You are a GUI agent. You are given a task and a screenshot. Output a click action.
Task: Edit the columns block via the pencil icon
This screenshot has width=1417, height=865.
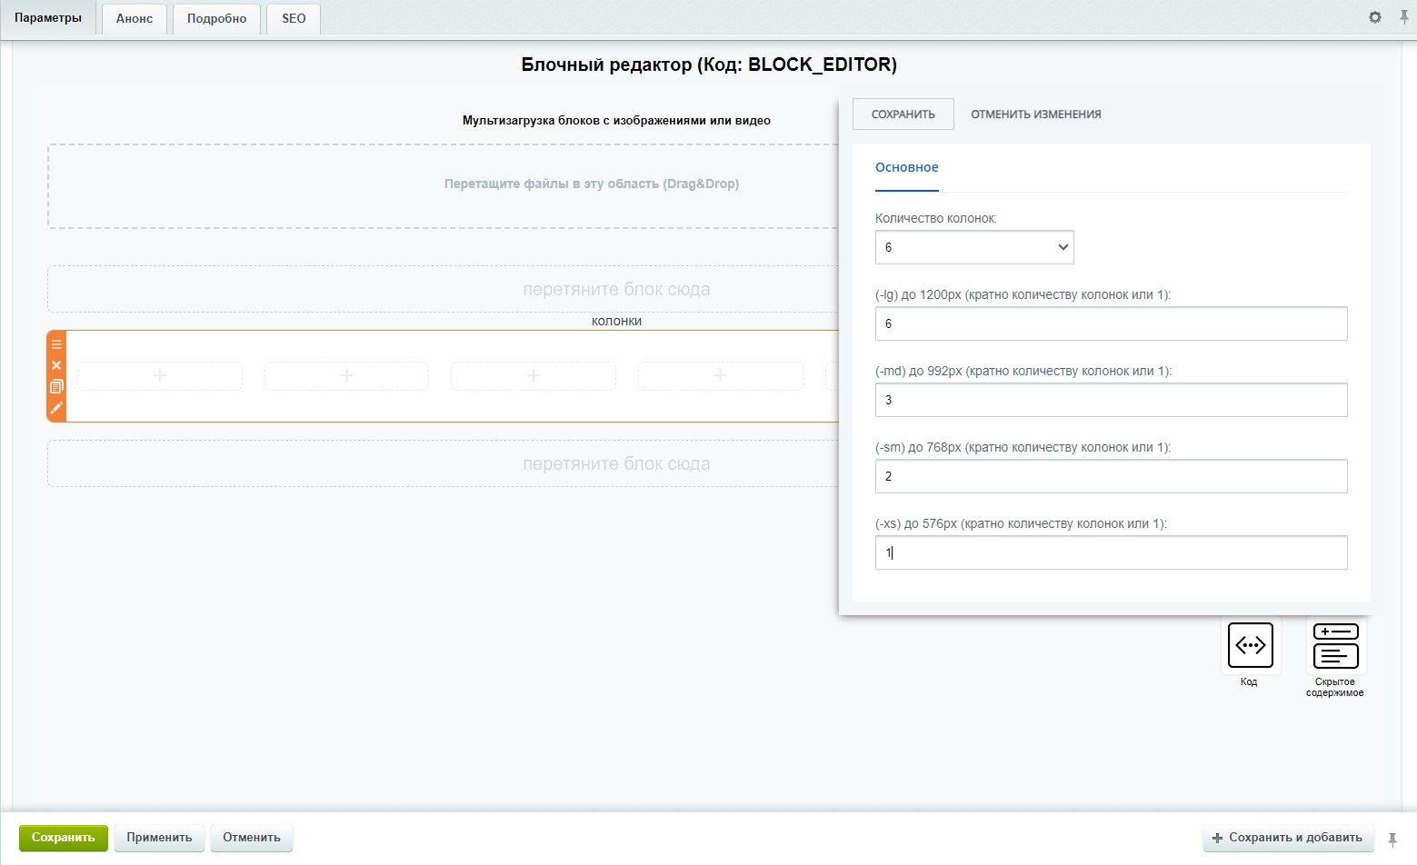56,408
